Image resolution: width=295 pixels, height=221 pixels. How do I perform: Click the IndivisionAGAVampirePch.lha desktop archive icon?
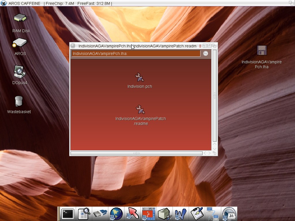[262, 51]
